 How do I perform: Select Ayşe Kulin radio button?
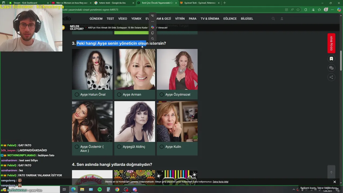162,147
